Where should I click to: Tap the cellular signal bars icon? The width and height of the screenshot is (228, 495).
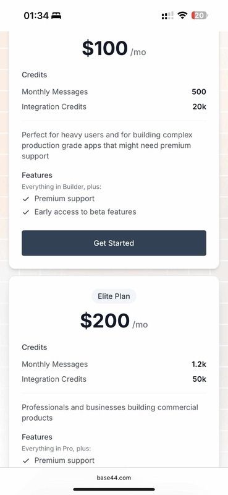(x=167, y=15)
